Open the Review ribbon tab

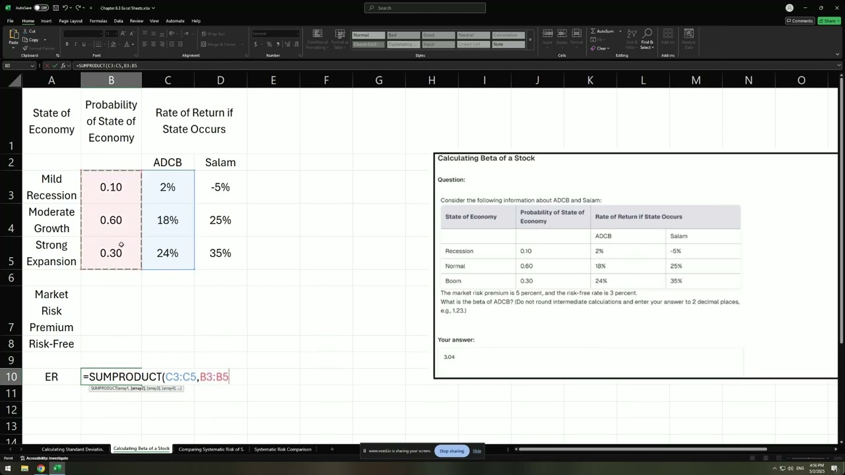[x=137, y=20]
